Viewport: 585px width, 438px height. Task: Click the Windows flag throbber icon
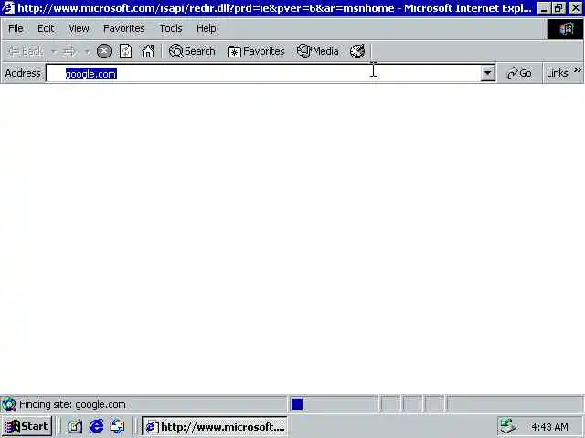coord(566,28)
